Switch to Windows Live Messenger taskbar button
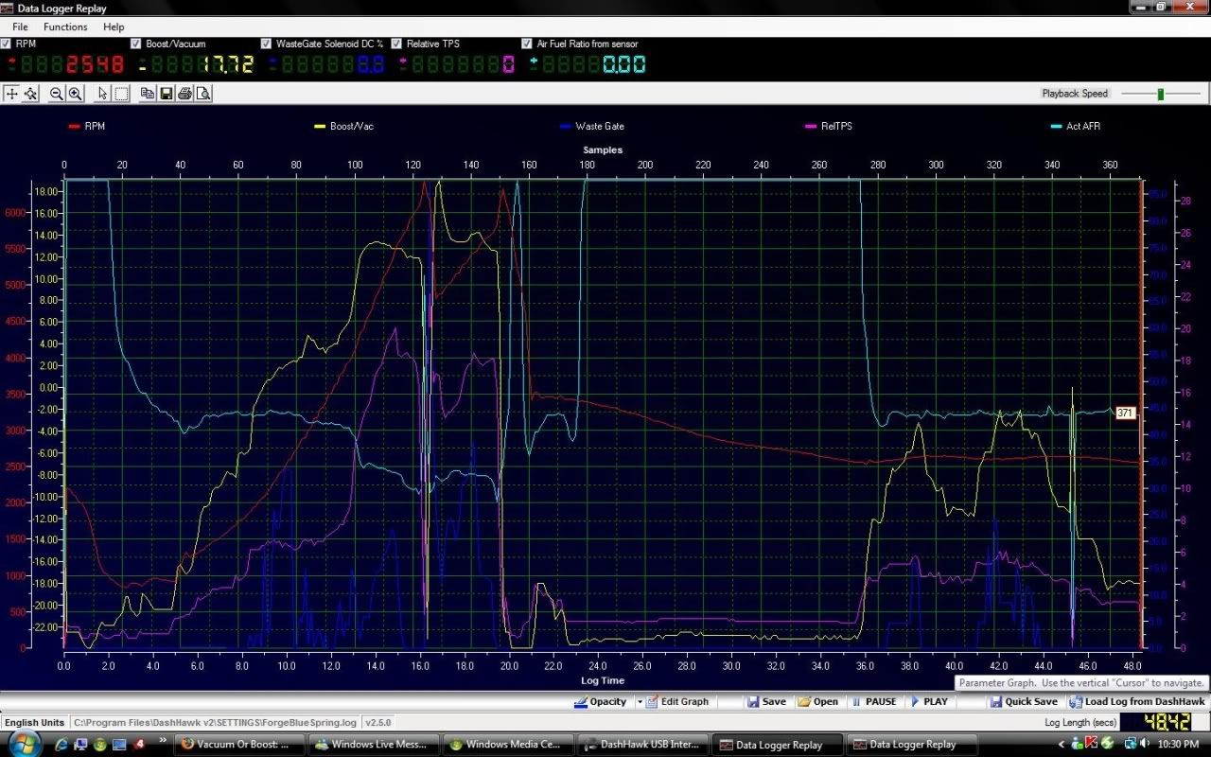 tap(375, 744)
